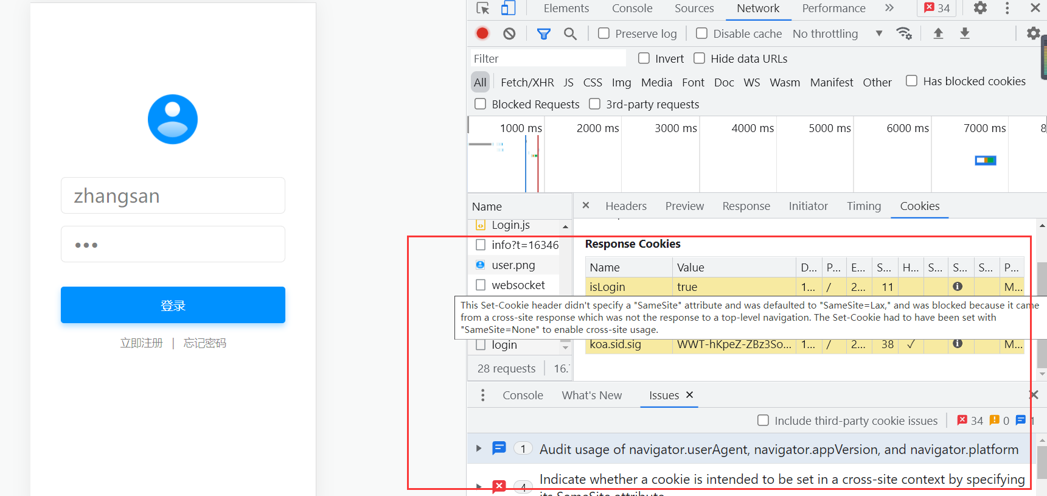The height and width of the screenshot is (496, 1047).
Task: Click the isLogin cookie info icon
Action: coord(958,286)
